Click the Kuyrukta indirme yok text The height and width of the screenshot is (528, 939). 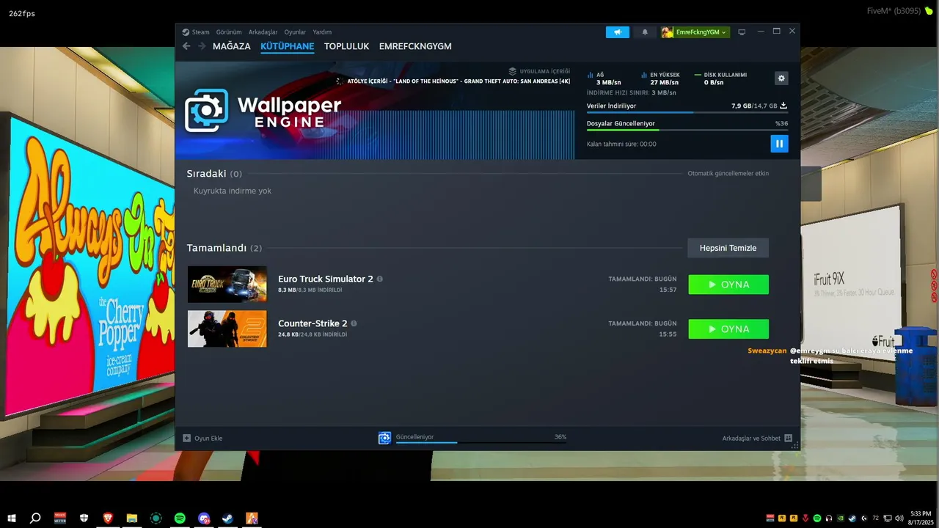click(233, 191)
